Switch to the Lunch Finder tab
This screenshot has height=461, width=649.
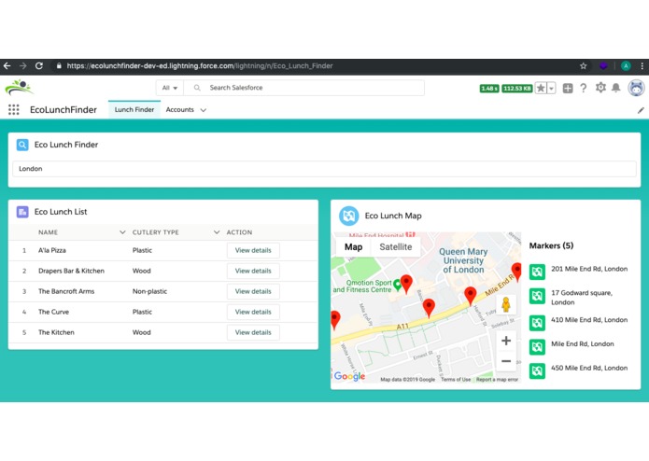tap(134, 109)
